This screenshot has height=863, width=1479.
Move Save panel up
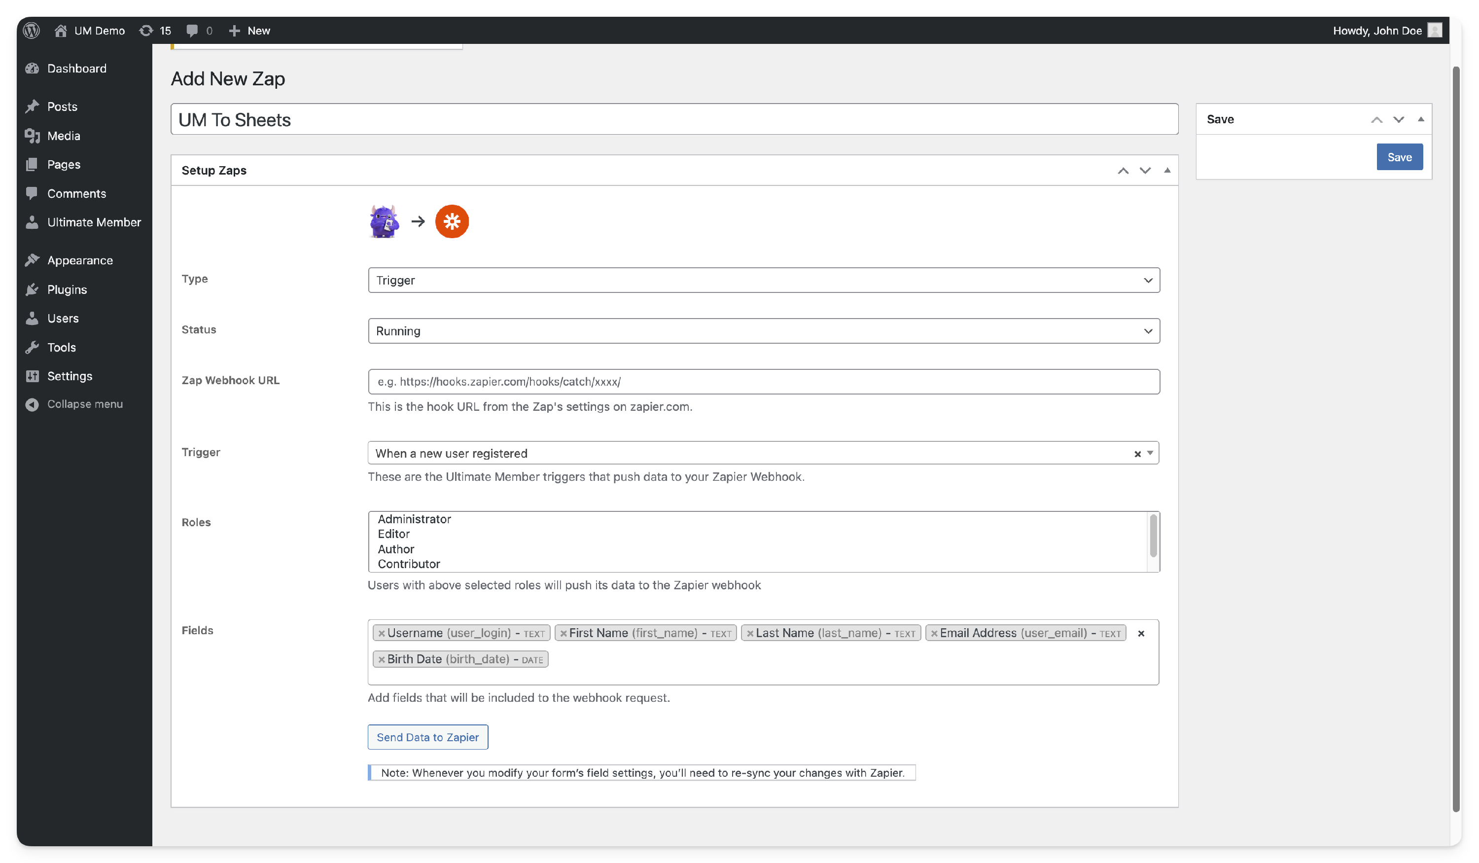coord(1376,119)
